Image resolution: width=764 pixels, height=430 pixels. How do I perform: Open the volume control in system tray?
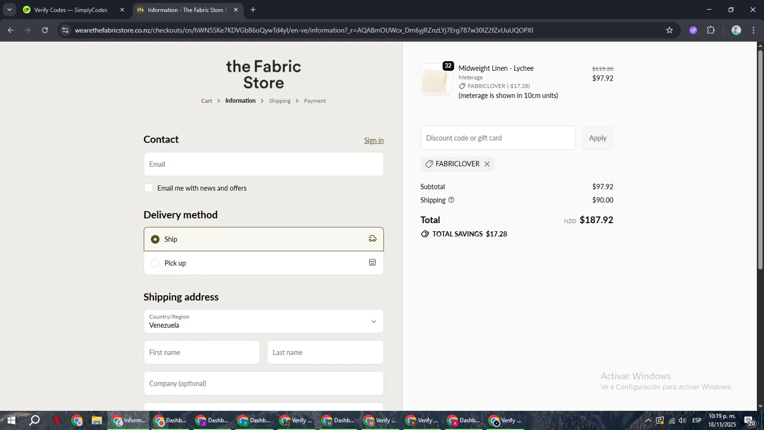683,421
